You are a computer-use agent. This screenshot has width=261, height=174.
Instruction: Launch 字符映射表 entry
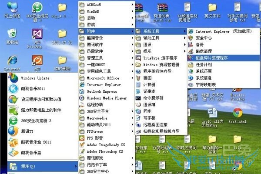[x=224, y=84]
